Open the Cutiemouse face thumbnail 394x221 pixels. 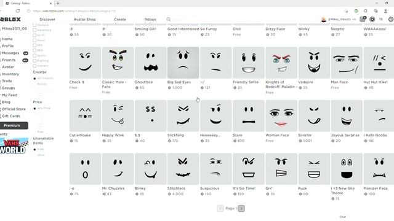(x=85, y=116)
